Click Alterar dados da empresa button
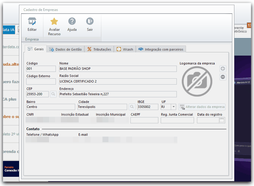Screen dimensions: 254x186 pos(202,107)
